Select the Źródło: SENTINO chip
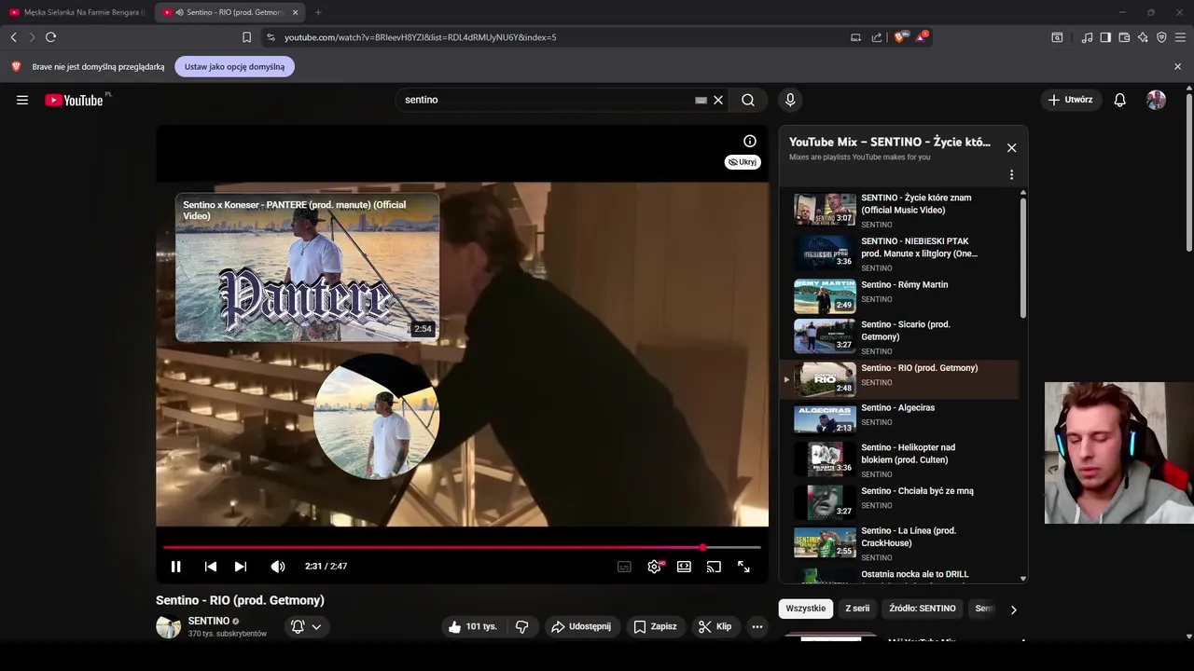The image size is (1194, 671). point(923,609)
